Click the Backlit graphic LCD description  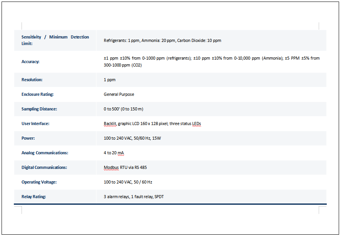click(x=152, y=124)
